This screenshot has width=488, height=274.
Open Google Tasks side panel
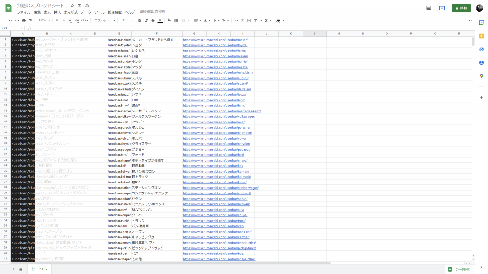(x=481, y=50)
